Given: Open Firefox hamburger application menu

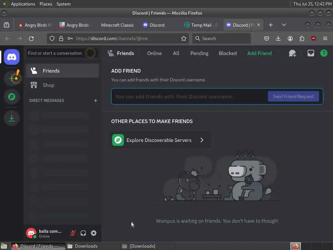Looking at the screenshot, I should coord(325,38).
